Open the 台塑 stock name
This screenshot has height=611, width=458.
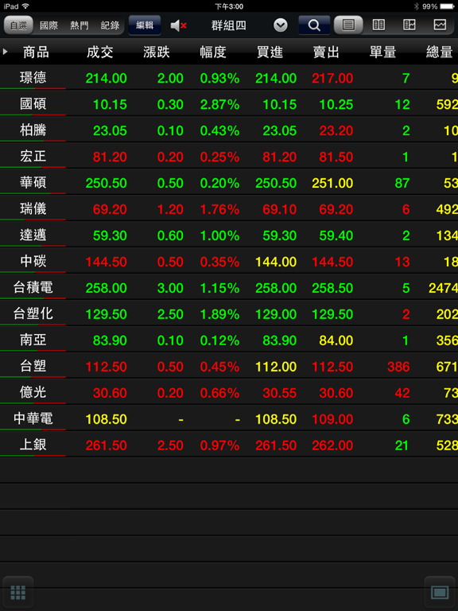click(33, 366)
